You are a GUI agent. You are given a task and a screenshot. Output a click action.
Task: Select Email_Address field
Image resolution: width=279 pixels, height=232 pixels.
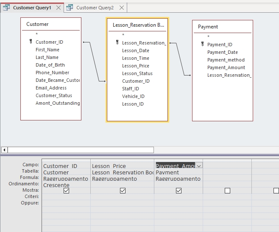(x=51, y=88)
